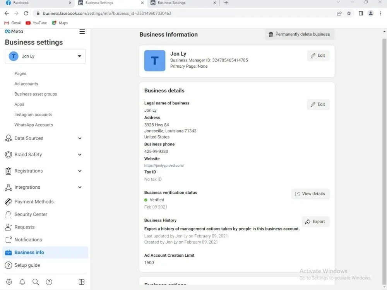This screenshot has width=387, height=290.
Task: Go back to previous page
Action: click(7, 13)
